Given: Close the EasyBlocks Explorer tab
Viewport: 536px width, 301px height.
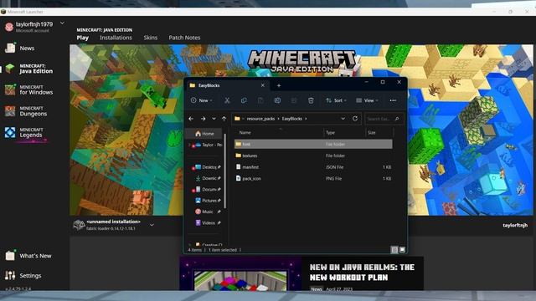Looking at the screenshot, I should [x=262, y=85].
